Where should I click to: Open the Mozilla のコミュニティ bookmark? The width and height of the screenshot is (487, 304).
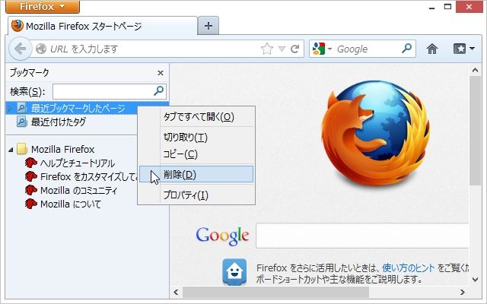click(79, 191)
